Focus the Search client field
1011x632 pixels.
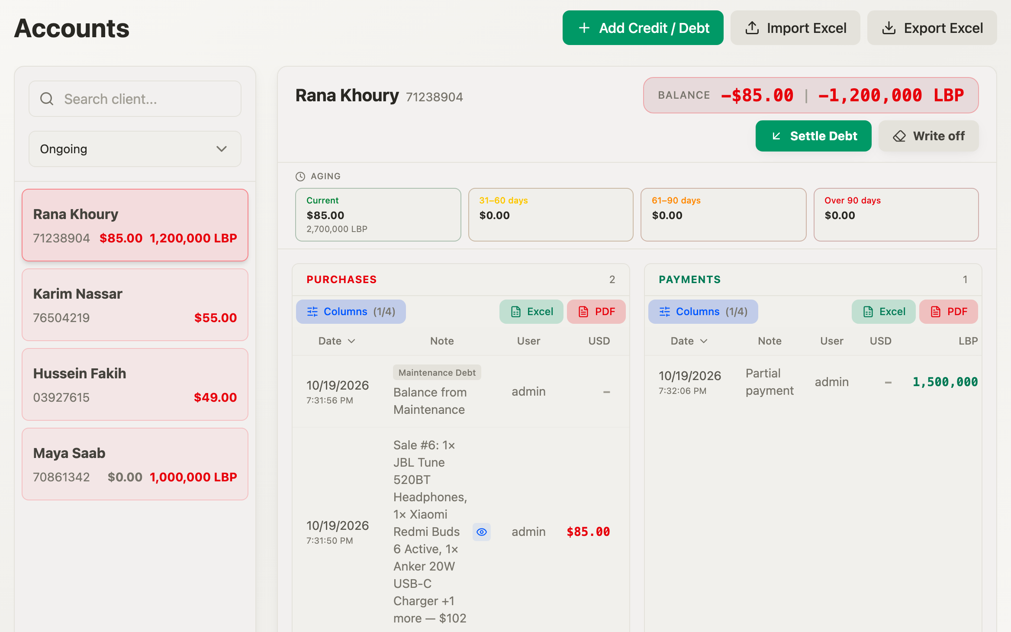click(135, 99)
